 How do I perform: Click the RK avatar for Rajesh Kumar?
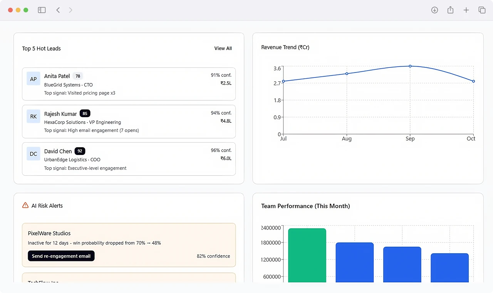coord(34,116)
